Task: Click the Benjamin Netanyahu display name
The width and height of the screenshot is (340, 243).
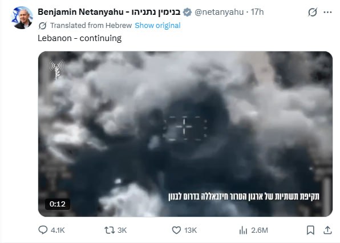Action: click(x=109, y=12)
